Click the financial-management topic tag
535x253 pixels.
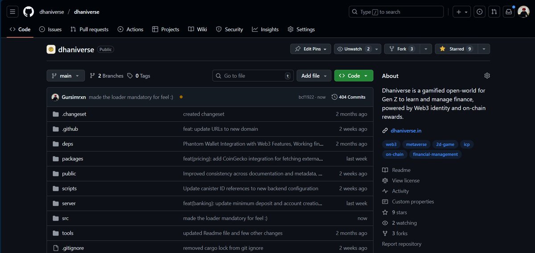point(435,154)
